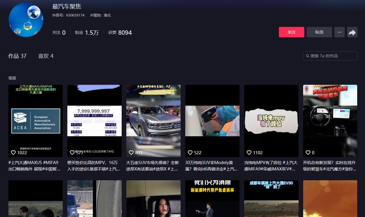
Task: Follow the account with red 关注 button
Action: click(292, 32)
